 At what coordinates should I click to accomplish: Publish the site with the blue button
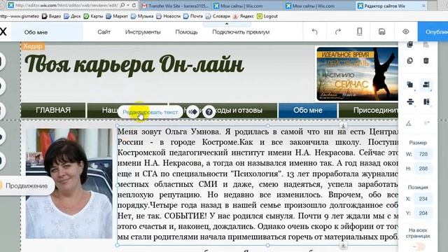tap(433, 31)
